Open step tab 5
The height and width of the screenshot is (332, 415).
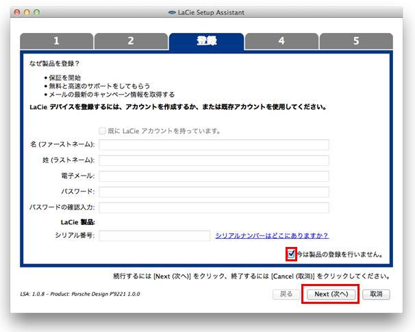pos(356,41)
